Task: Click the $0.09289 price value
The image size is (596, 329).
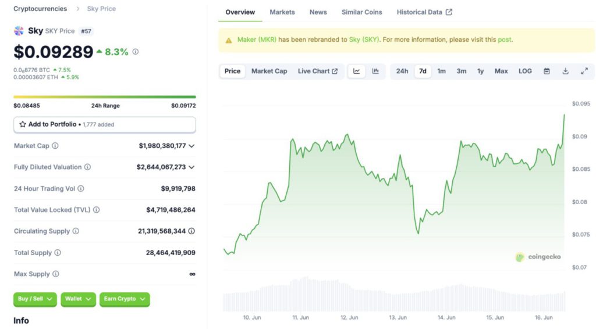Action: 53,52
